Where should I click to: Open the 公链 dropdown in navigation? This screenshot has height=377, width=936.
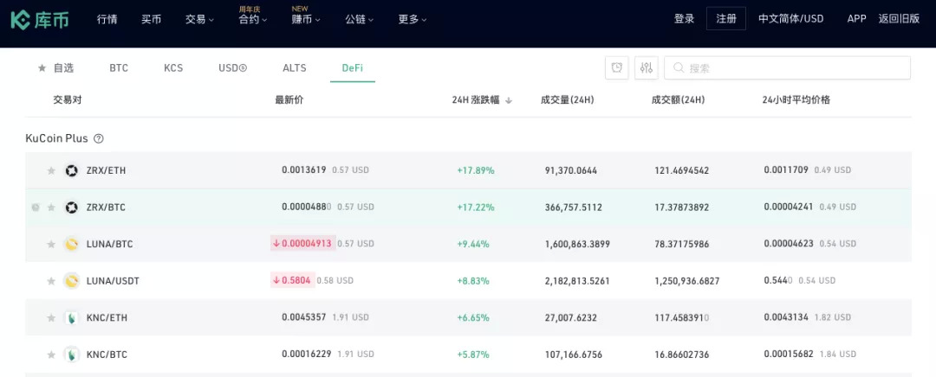pos(359,19)
